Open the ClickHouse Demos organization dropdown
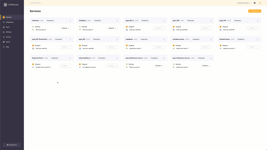 tap(244, 3)
